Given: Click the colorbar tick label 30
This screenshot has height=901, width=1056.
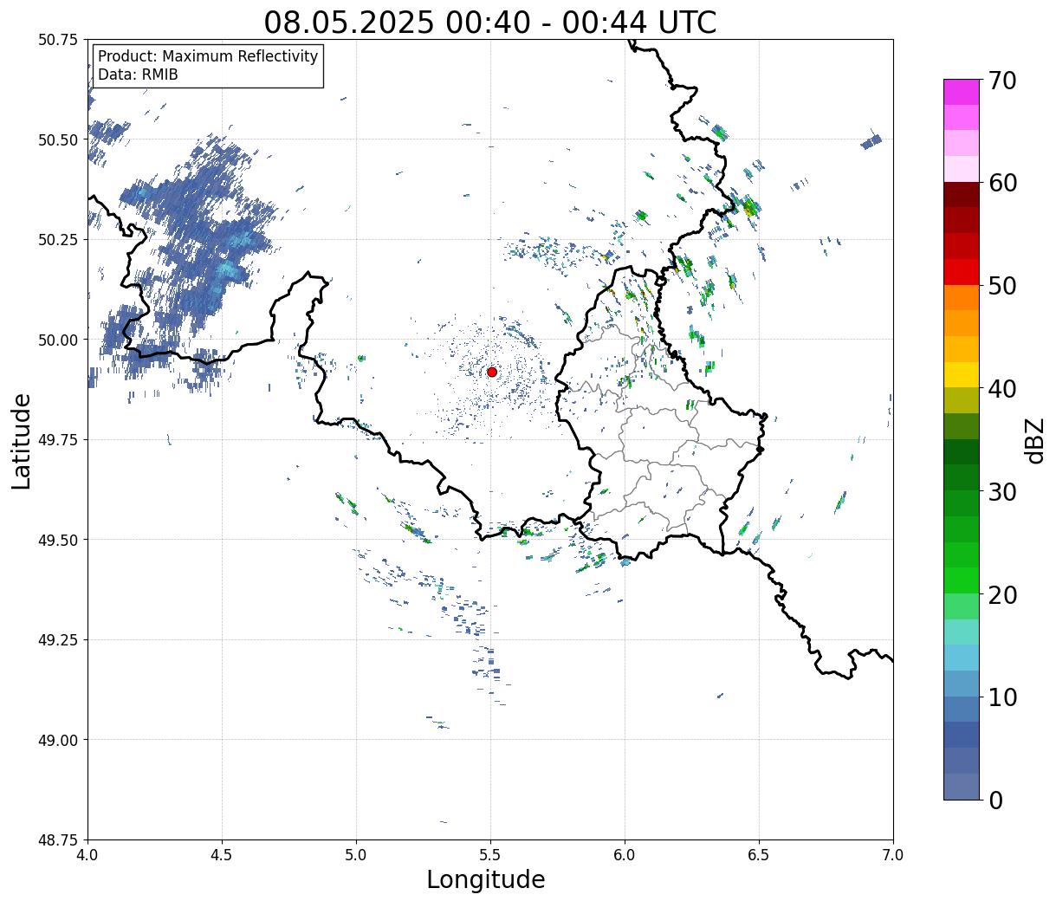Looking at the screenshot, I should [1002, 491].
